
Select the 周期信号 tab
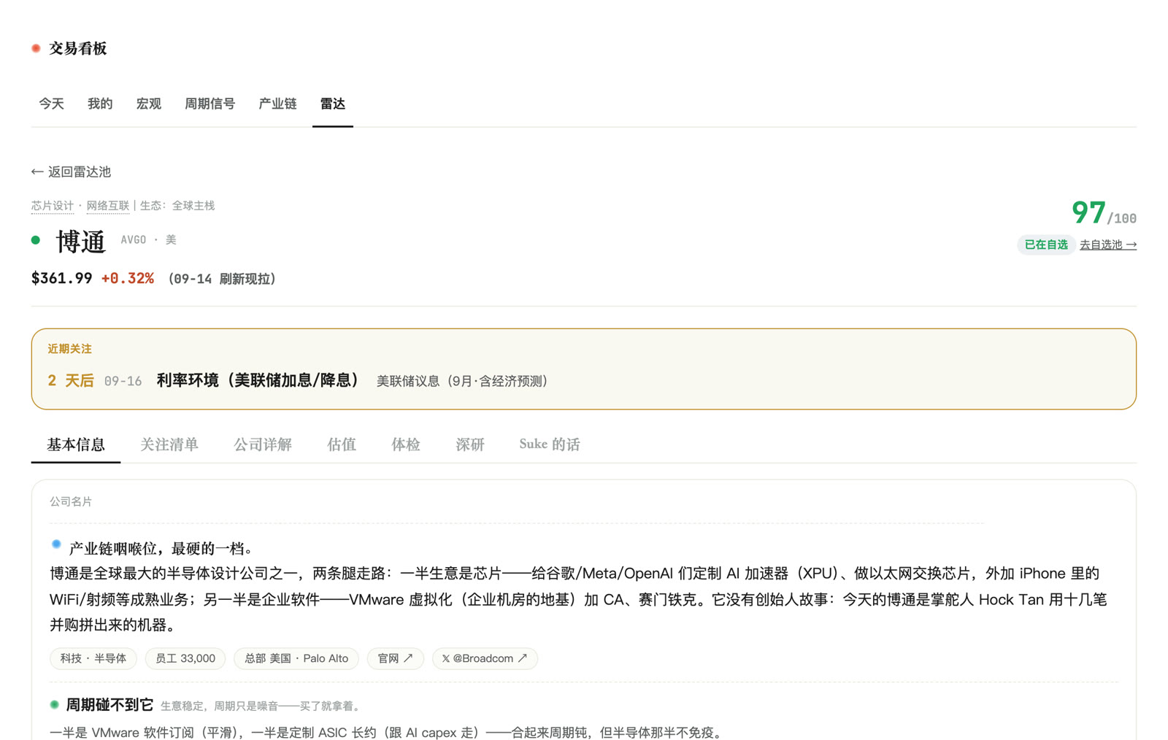click(210, 104)
